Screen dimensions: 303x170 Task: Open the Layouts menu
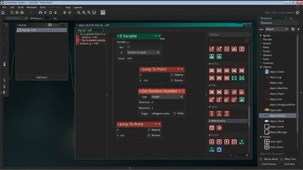[x=78, y=8]
